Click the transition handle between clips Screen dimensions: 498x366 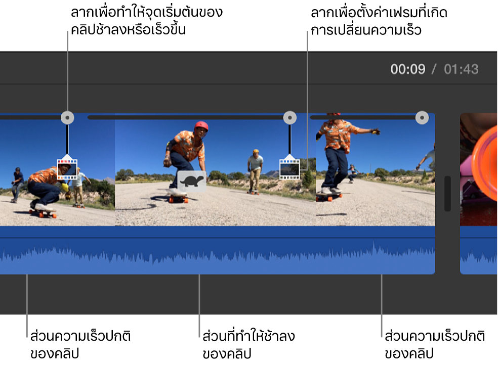coord(447,194)
